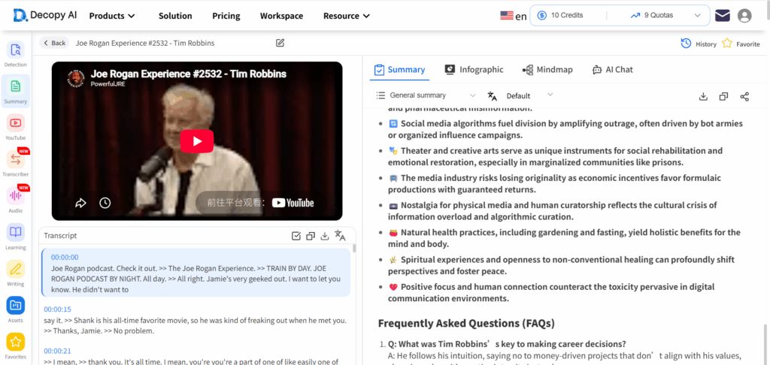Open the Detection tool in sidebar
Image resolution: width=770 pixels, height=365 pixels.
15,55
